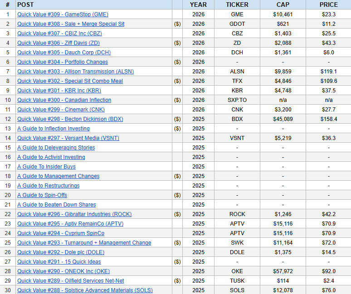
Task: Select the $2.4 price cell for TUSK
Action: point(329,280)
